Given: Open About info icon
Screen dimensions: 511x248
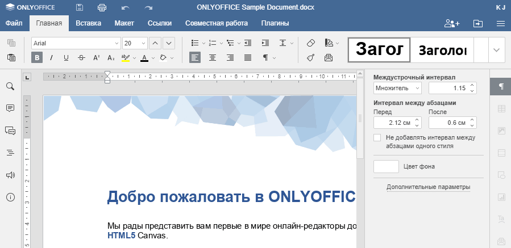Looking at the screenshot, I should (x=10, y=197).
